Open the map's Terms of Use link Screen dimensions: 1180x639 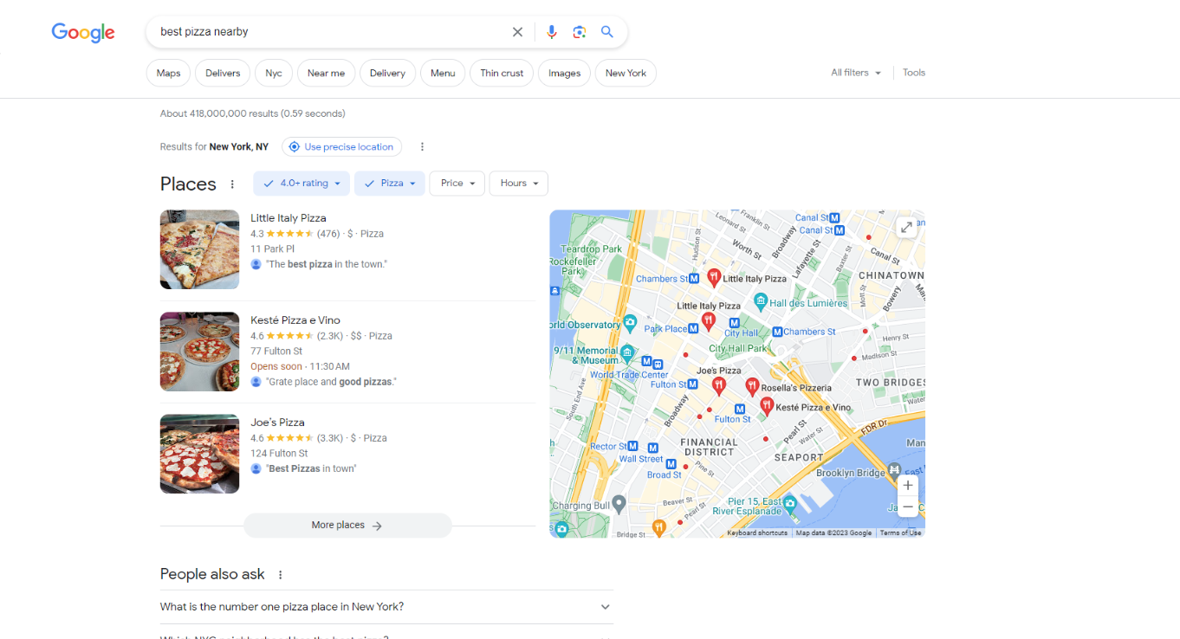click(x=901, y=533)
